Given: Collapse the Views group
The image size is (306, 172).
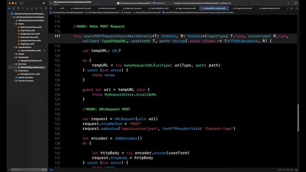Looking at the screenshot, I should click(x=14, y=24).
